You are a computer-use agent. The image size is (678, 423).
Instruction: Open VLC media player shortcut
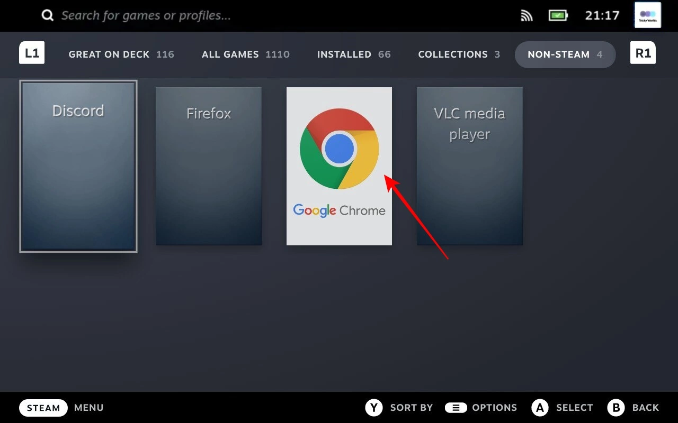[469, 165]
